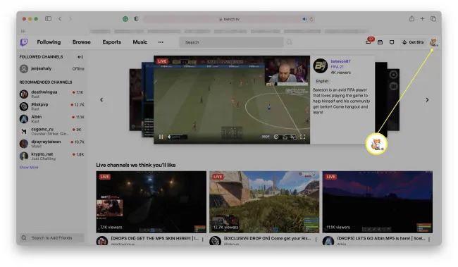Collapse the Followed Channels sidebar arrow
Image resolution: width=458 pixels, height=267 pixels.
(80, 57)
